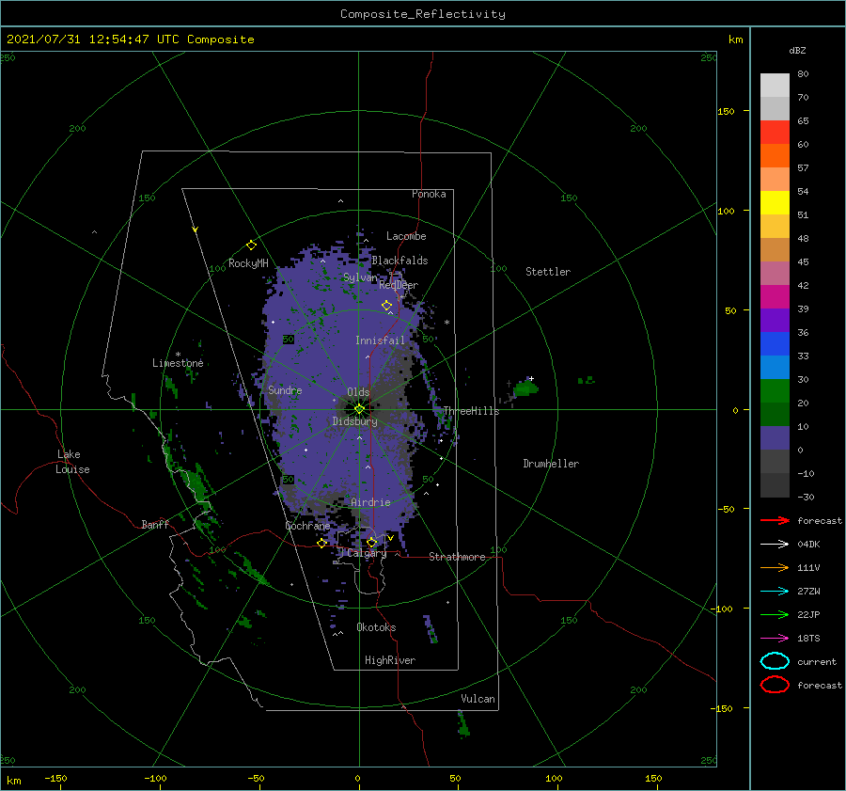
Task: Click the Blackfalds city label
Action: 399,261
